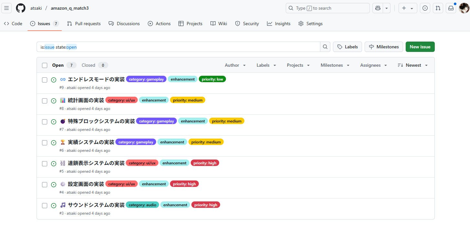Click the bar chart emoji on issue #8
Screen dimensions: 470x233
[63, 100]
